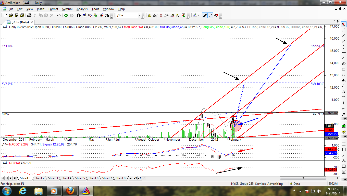Screen dimensions: 347x196
Task: Select the Trend line drawing tool
Action: tap(343, 30)
